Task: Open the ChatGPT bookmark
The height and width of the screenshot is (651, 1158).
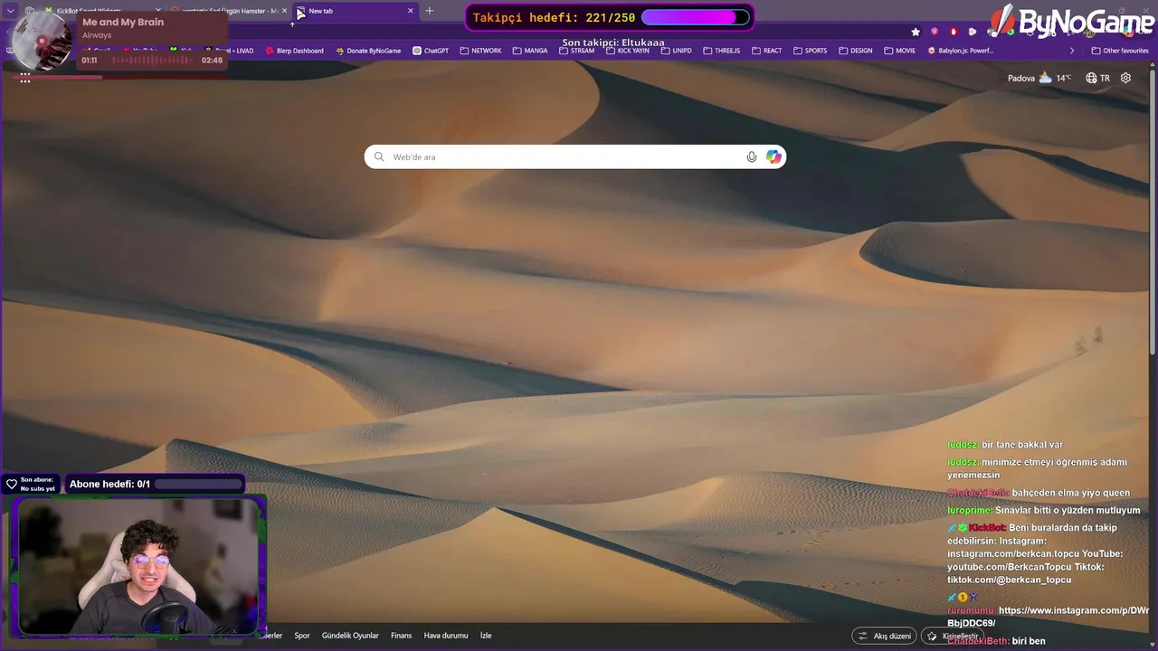Action: pyautogui.click(x=431, y=51)
